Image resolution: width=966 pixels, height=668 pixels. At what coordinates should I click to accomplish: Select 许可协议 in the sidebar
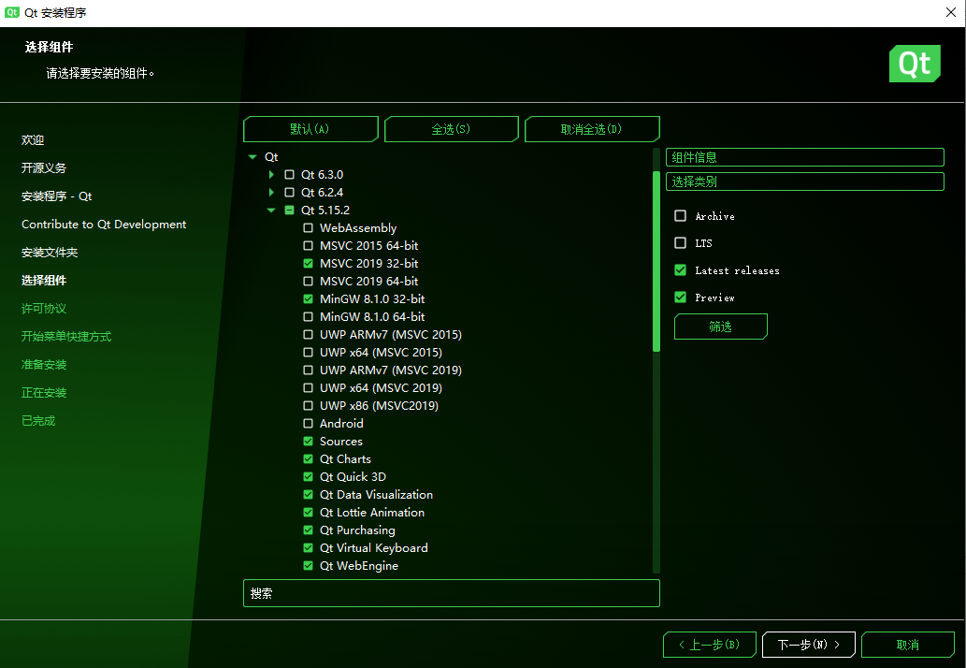[x=42, y=308]
